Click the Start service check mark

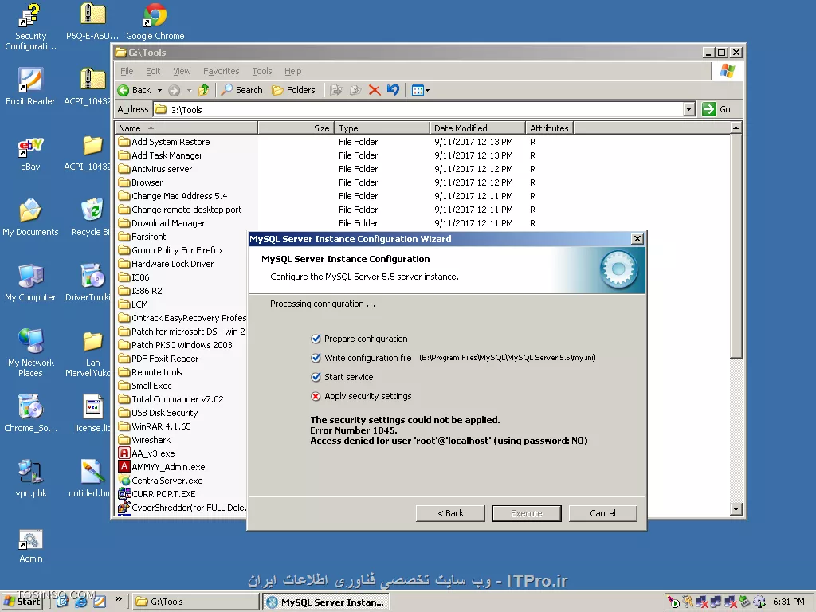pyautogui.click(x=316, y=377)
